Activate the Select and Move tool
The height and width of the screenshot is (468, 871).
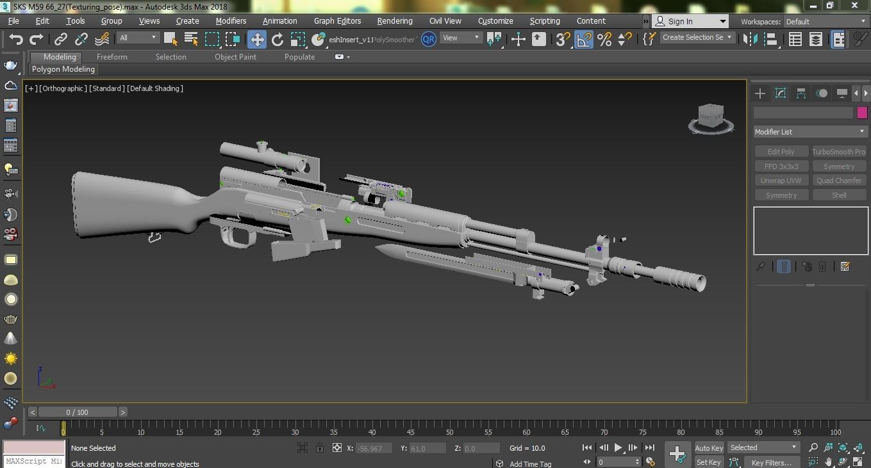(x=256, y=39)
